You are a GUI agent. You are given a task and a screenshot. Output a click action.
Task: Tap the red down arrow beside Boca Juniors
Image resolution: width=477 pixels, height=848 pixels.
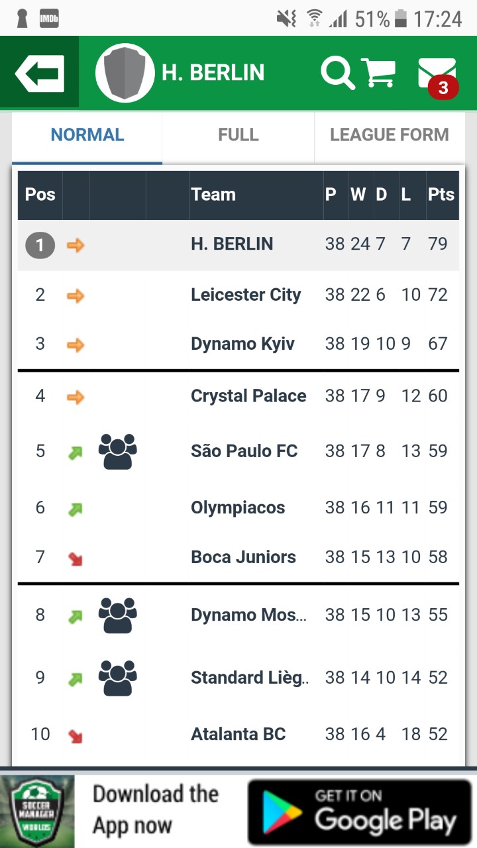click(x=76, y=558)
